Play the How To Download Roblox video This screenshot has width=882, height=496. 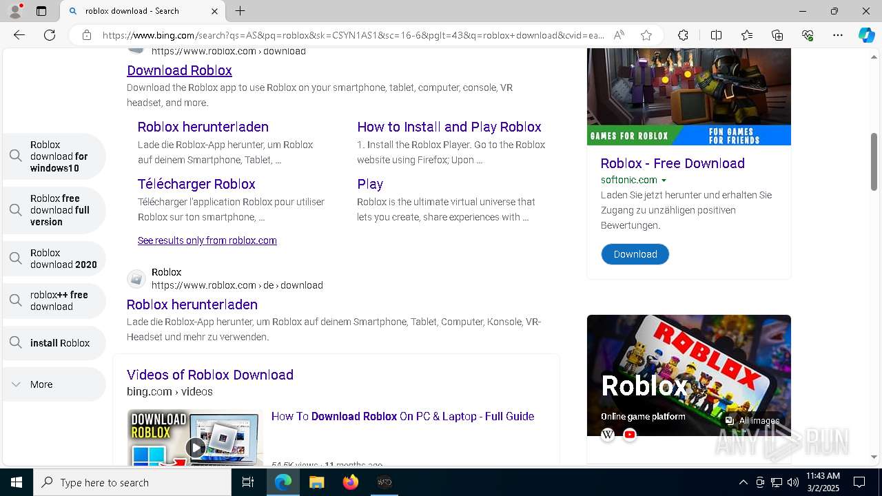click(x=195, y=448)
